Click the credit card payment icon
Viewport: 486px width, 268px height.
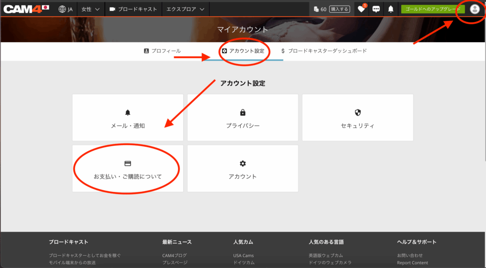128,163
